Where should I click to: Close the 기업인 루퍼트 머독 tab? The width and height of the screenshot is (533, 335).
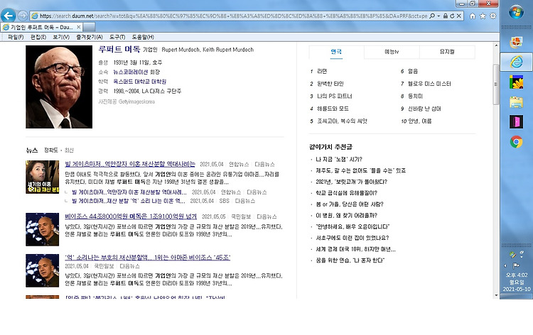(x=78, y=27)
